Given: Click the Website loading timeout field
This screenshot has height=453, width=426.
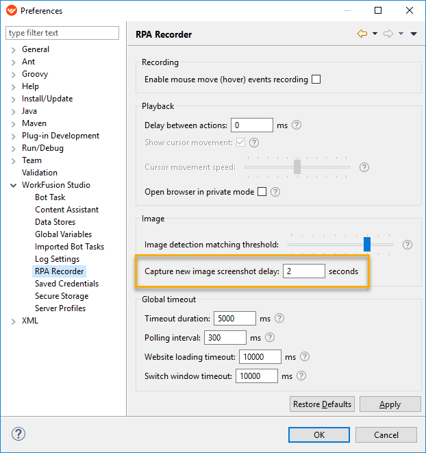Looking at the screenshot, I should coord(260,356).
